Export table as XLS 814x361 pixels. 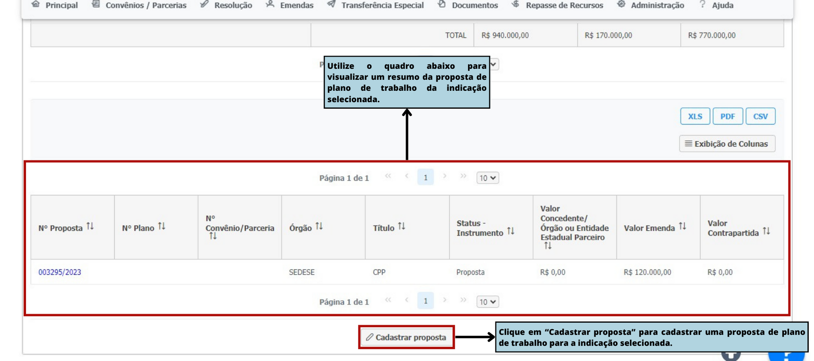(x=695, y=116)
